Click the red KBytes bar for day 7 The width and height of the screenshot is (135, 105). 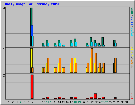32,87
